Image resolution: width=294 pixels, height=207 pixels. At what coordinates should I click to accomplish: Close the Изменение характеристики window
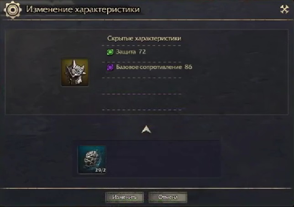tap(284, 10)
